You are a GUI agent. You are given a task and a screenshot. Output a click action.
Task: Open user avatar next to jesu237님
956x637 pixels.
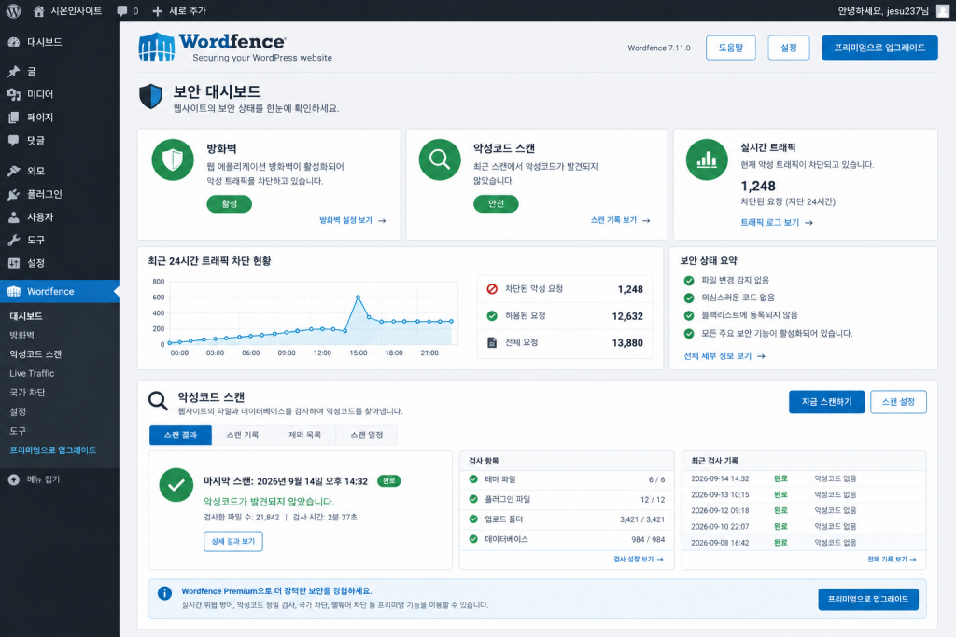(943, 10)
